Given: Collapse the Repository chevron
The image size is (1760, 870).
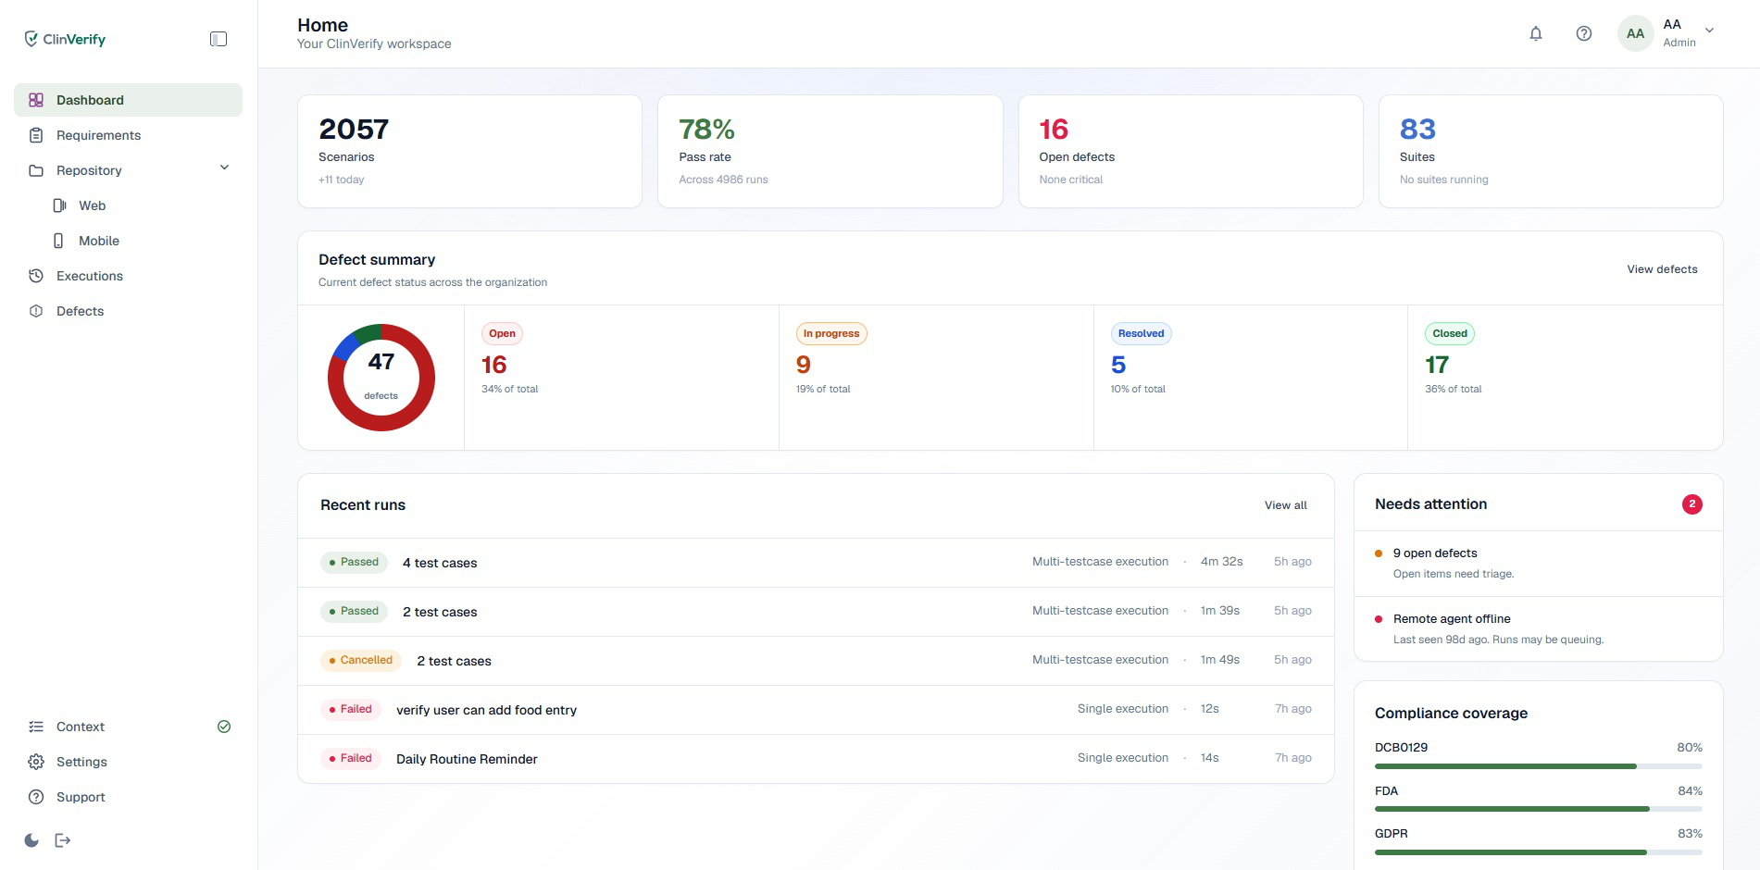Looking at the screenshot, I should tap(224, 168).
